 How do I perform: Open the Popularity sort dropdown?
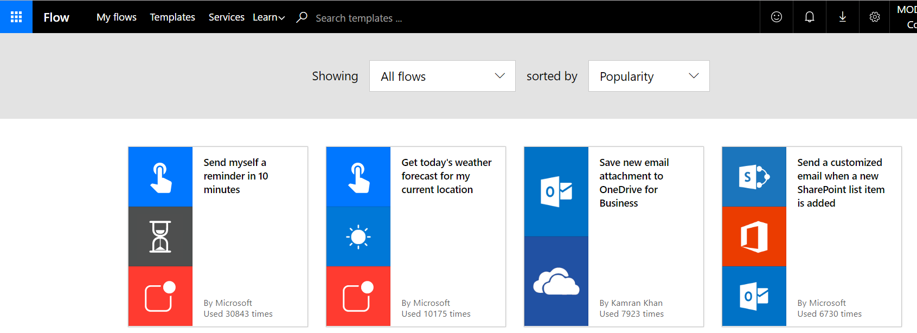click(649, 76)
